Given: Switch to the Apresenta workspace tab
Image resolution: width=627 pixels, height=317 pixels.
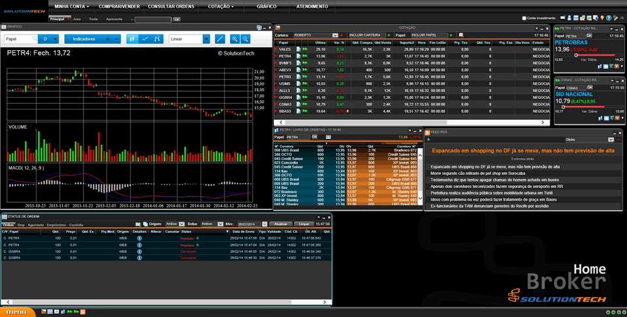Looking at the screenshot, I should pyautogui.click(x=114, y=19).
